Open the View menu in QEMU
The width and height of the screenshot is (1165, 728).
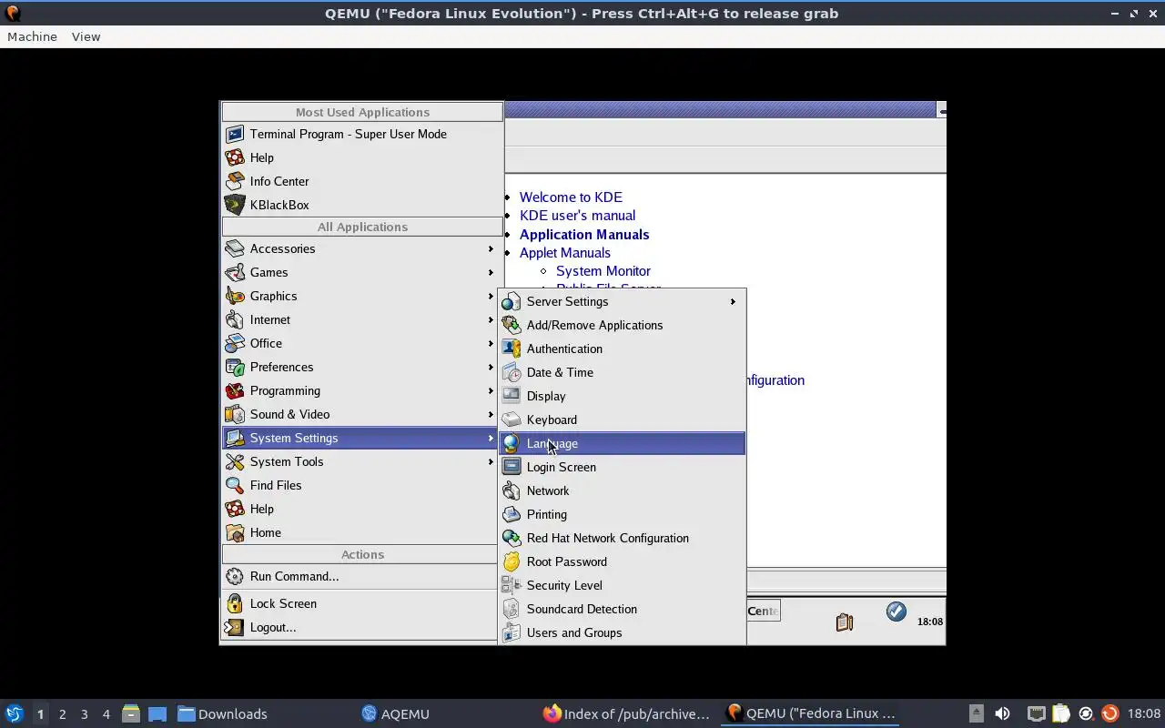pos(86,36)
